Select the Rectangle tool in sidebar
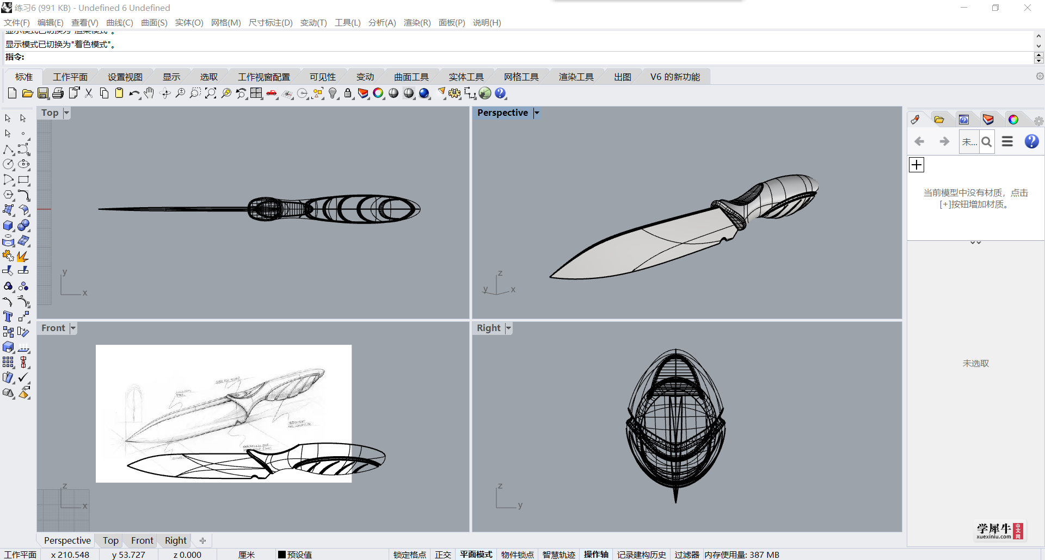This screenshot has height=560, width=1045. [x=23, y=179]
